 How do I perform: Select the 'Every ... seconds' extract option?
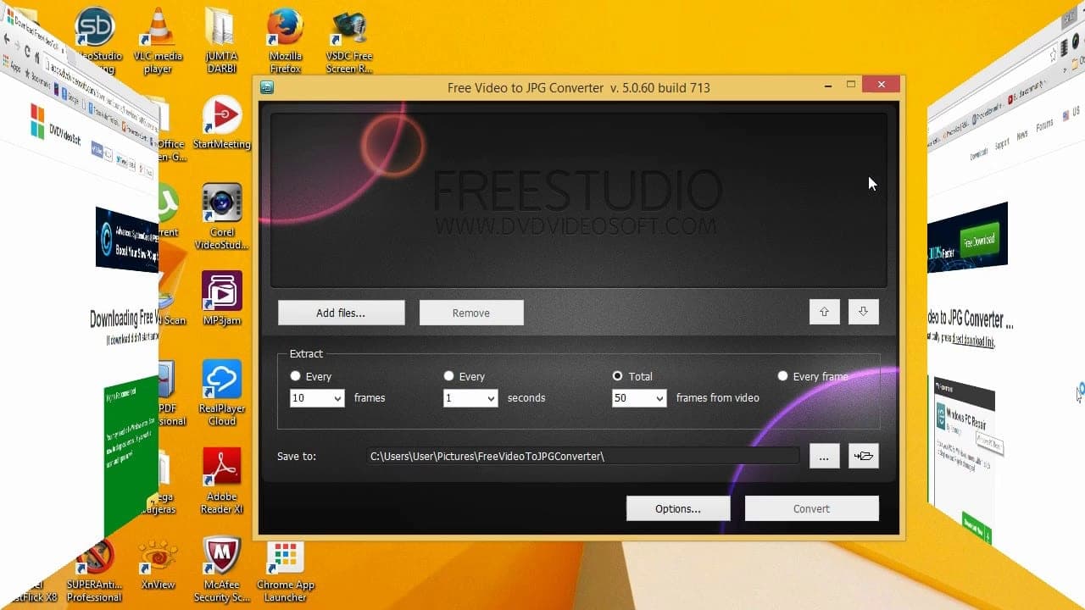click(448, 376)
